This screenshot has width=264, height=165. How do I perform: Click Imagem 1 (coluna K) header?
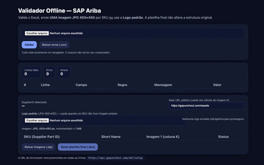[x=163, y=137]
